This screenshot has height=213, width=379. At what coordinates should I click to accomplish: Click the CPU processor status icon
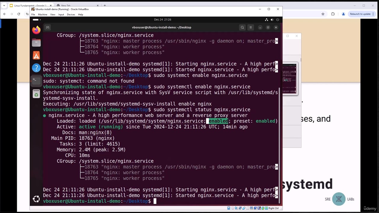pyautogui.click(x=259, y=208)
